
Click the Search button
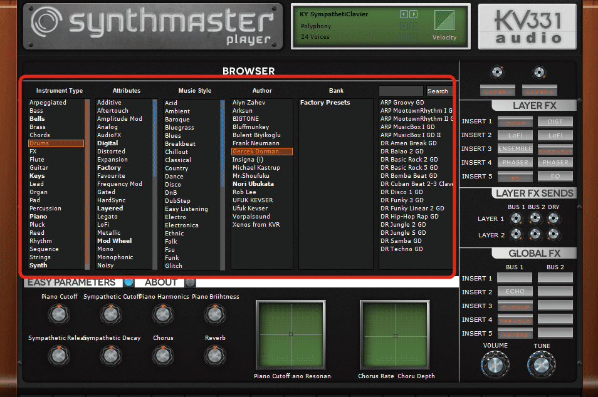click(x=439, y=91)
